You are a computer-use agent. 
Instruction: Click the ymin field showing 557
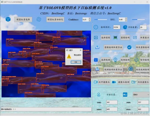pos(143,102)
